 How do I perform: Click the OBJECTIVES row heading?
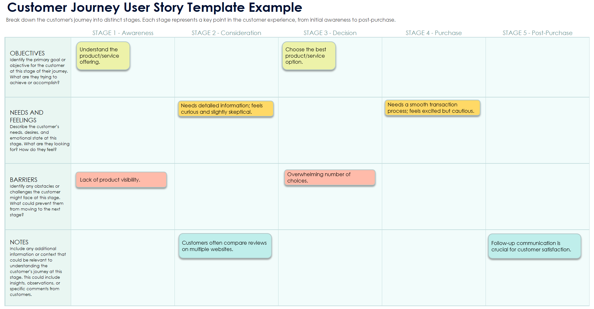27,53
